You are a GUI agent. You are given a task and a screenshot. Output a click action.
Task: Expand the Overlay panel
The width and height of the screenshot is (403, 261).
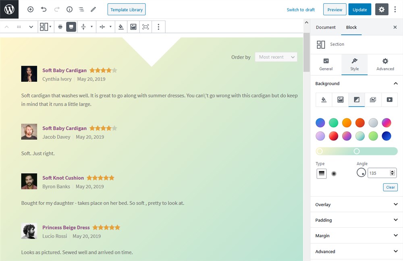coord(357,205)
